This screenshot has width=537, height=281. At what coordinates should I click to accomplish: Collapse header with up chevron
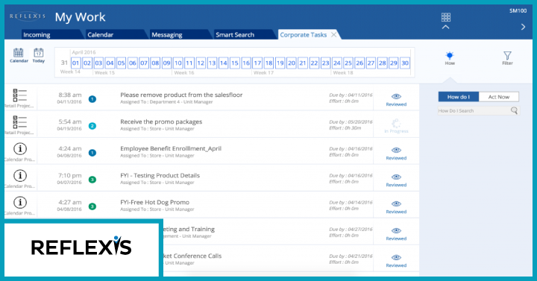click(x=445, y=27)
